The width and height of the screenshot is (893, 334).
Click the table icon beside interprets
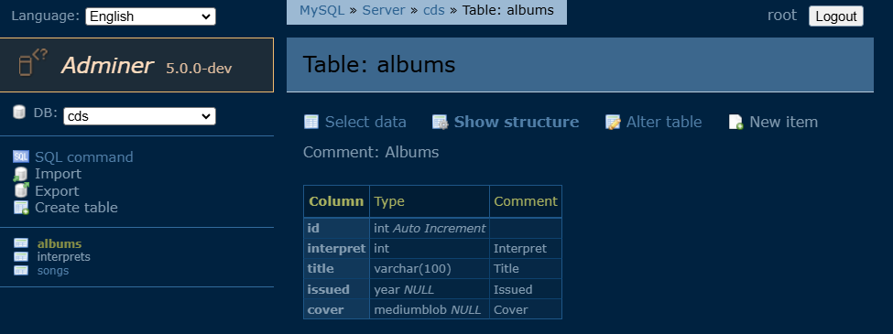click(20, 256)
